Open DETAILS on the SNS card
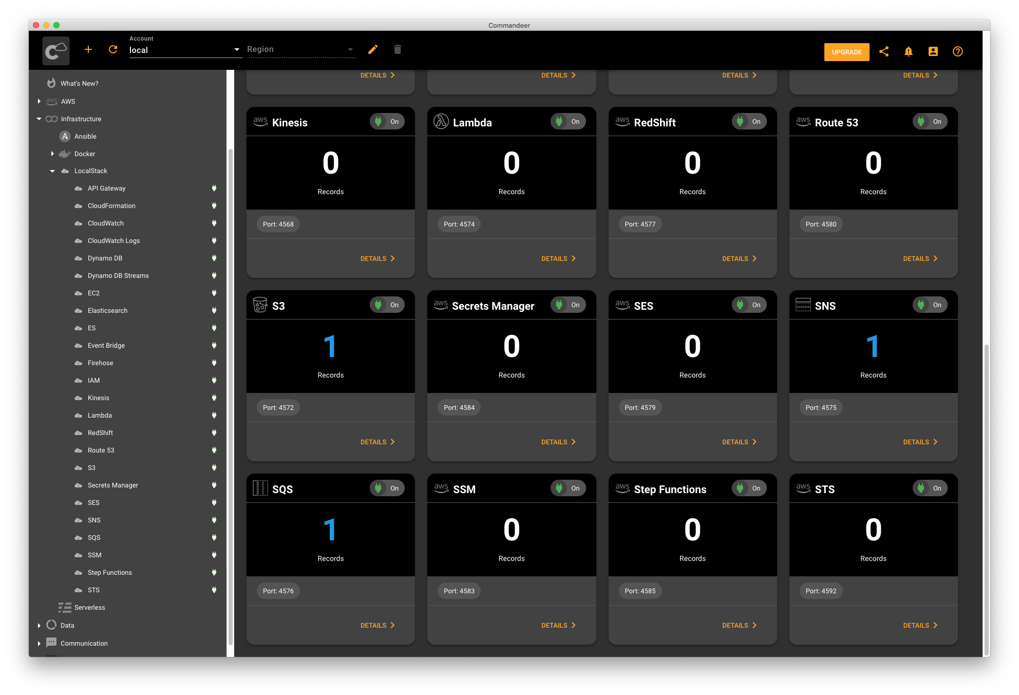 (920, 442)
